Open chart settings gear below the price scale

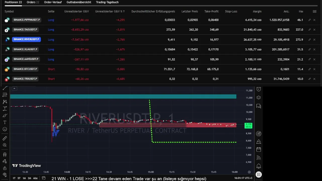click(x=249, y=172)
